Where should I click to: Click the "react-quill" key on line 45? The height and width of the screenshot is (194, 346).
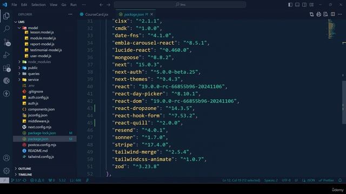point(131,123)
